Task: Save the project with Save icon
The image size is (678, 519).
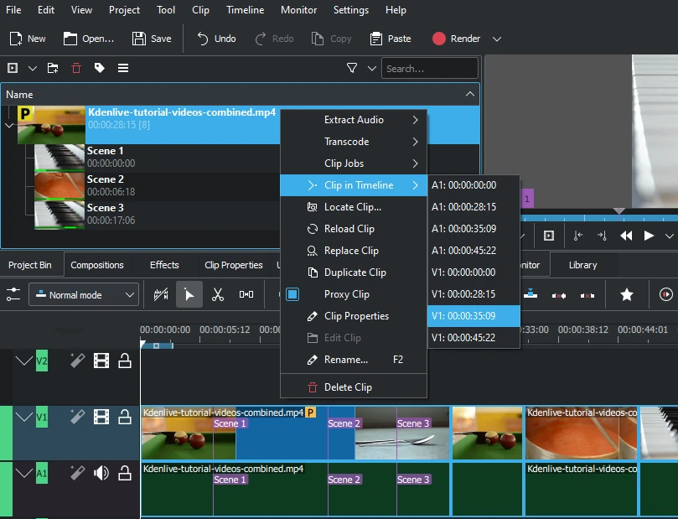Action: [x=139, y=39]
